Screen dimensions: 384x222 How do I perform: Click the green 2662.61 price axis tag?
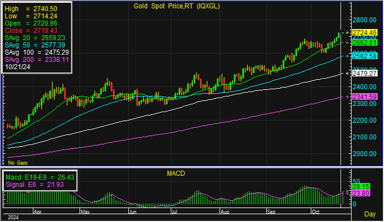[364, 43]
